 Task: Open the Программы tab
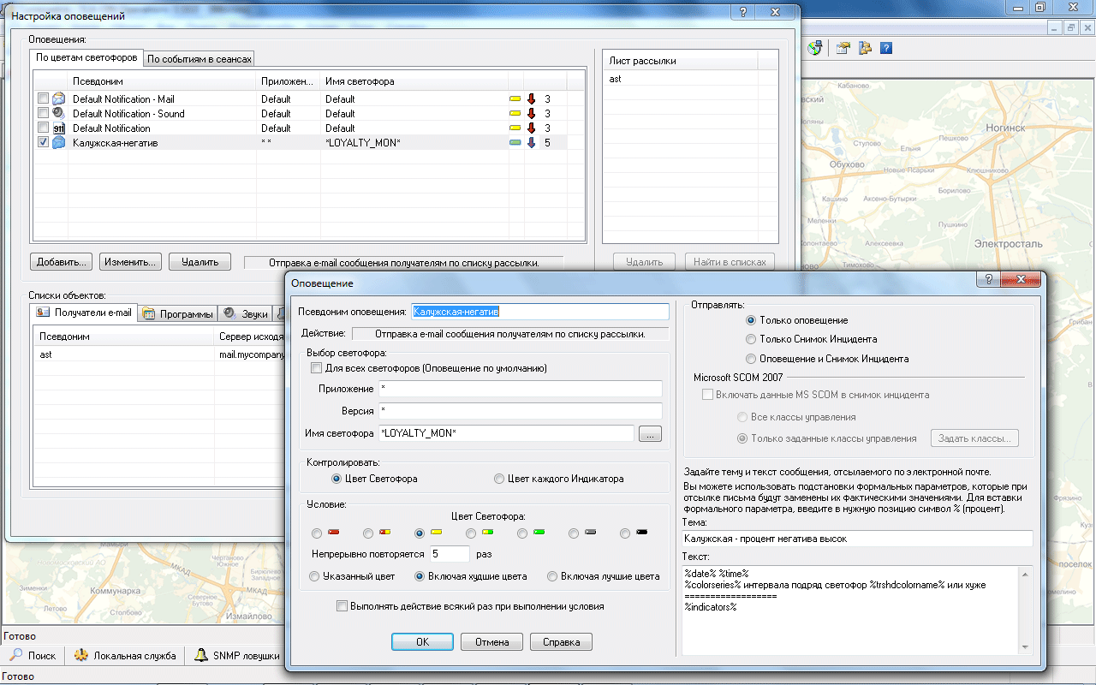coord(178,314)
